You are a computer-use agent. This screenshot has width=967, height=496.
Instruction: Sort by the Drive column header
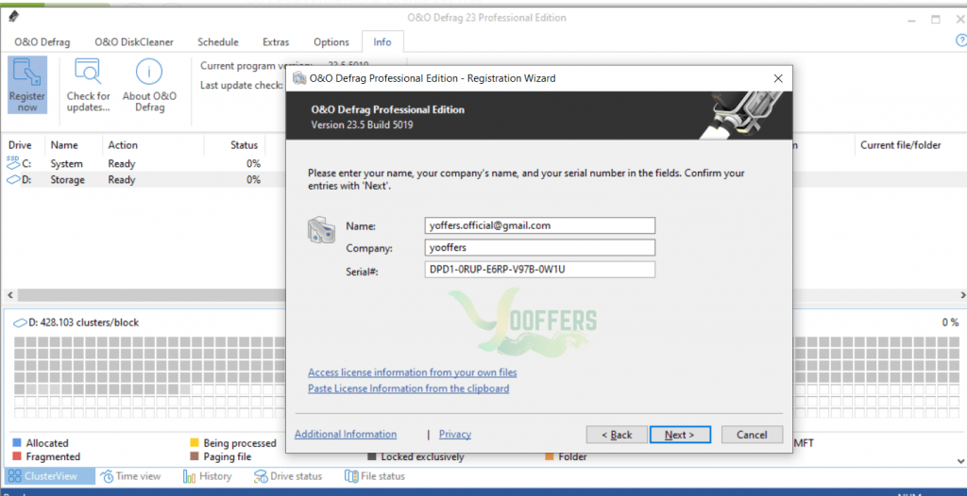pos(18,145)
